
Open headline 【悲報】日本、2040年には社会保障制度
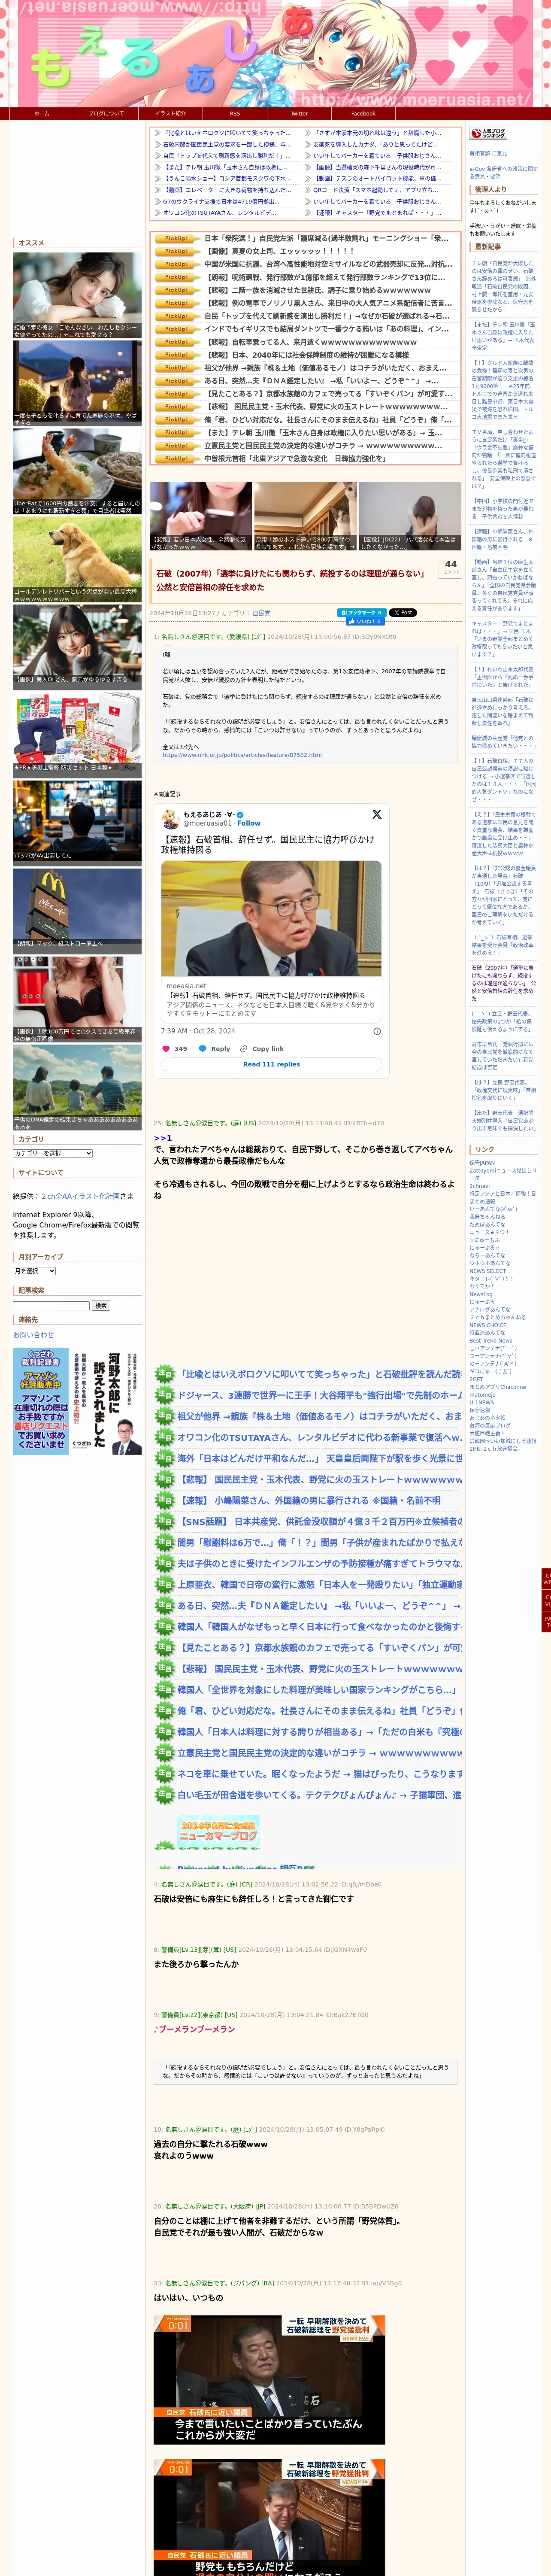(x=306, y=355)
